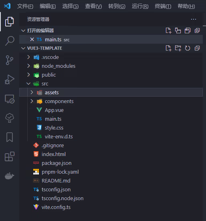
Task: Open the Search view in activity bar
Action: pos(10,41)
